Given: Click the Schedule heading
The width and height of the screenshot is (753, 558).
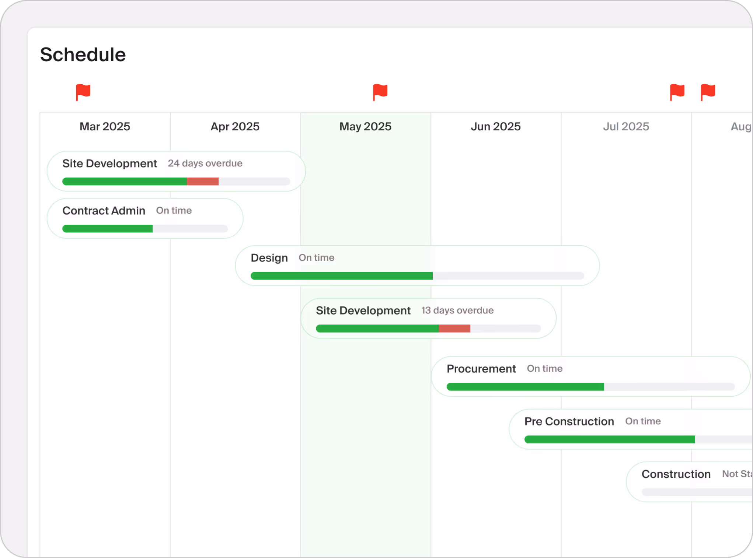Looking at the screenshot, I should (x=83, y=55).
